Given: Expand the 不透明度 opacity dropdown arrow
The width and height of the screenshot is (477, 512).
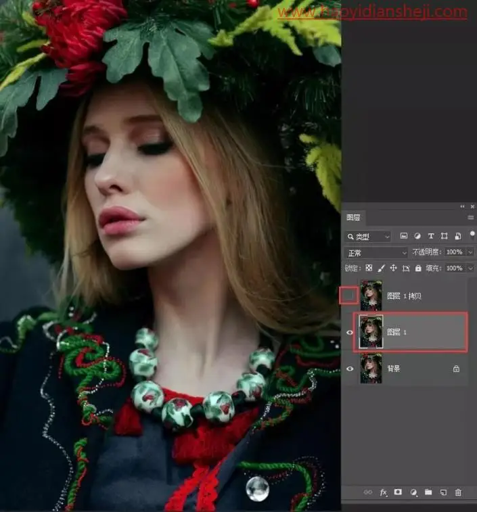Looking at the screenshot, I should tap(470, 252).
